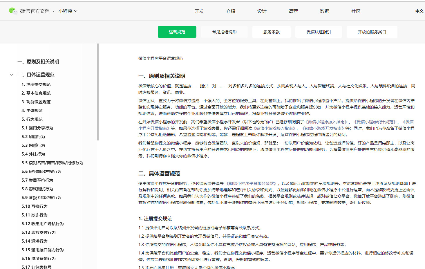Go to 5.5 侵犯名誉/商誉/隐私/肖像行为

[52, 163]
